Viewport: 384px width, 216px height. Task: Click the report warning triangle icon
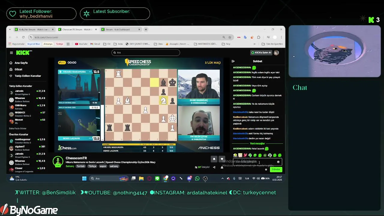coord(222,167)
